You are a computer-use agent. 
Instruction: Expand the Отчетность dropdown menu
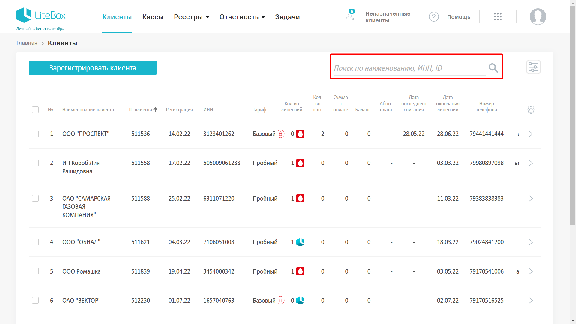pos(242,17)
